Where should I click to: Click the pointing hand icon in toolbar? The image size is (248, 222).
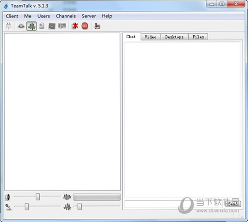pyautogui.click(x=97, y=26)
